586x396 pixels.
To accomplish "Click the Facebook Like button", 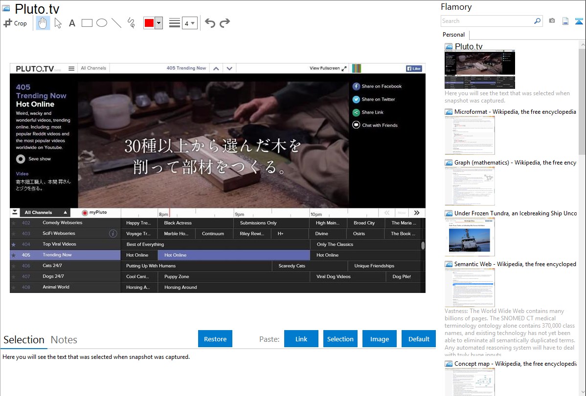I will click(414, 68).
